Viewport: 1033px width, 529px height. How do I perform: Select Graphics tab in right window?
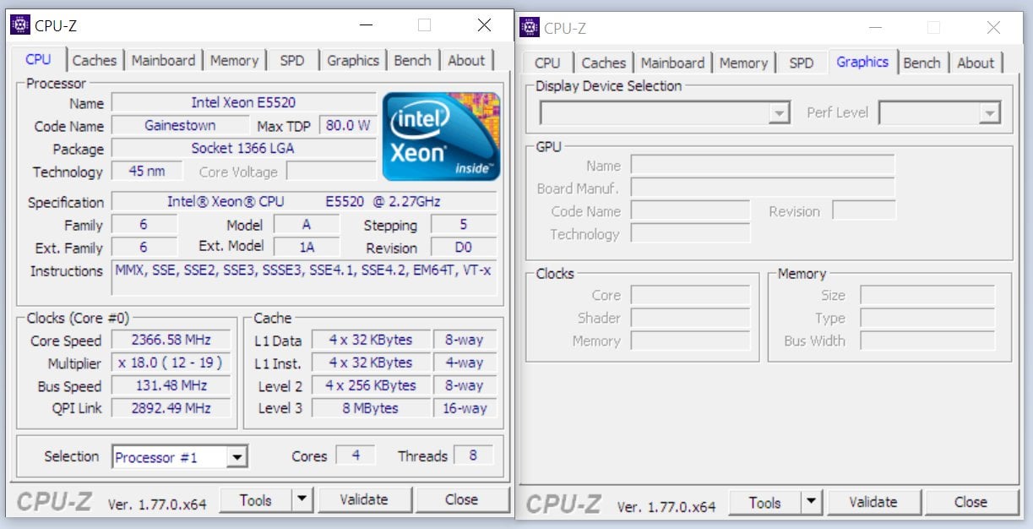coord(862,62)
